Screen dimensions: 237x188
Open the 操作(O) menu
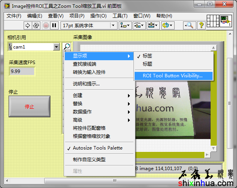pyautogui.click(x=99, y=16)
